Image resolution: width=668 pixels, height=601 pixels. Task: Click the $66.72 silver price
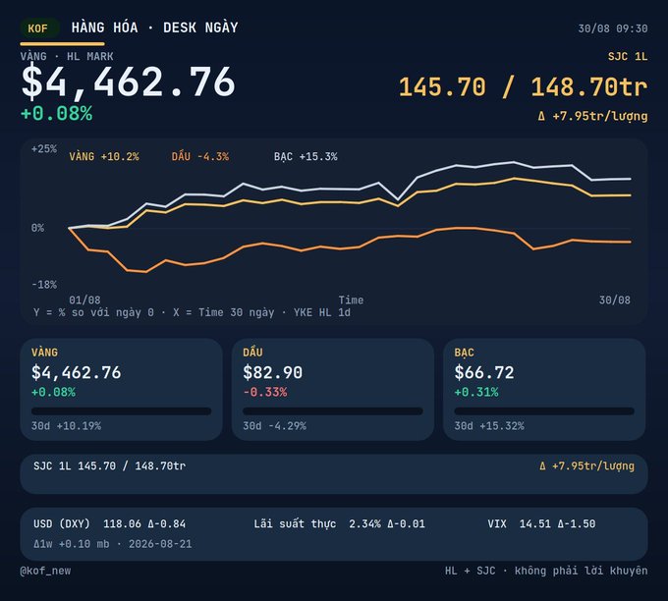(x=484, y=373)
